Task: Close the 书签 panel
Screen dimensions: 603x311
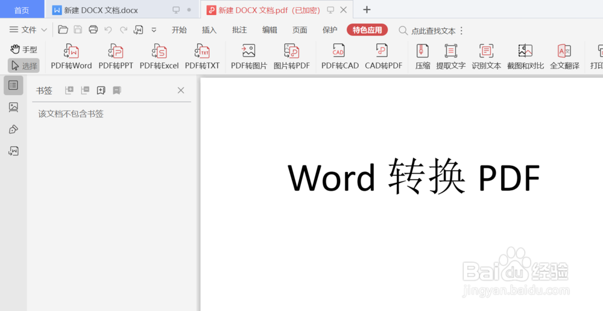Action: click(181, 90)
